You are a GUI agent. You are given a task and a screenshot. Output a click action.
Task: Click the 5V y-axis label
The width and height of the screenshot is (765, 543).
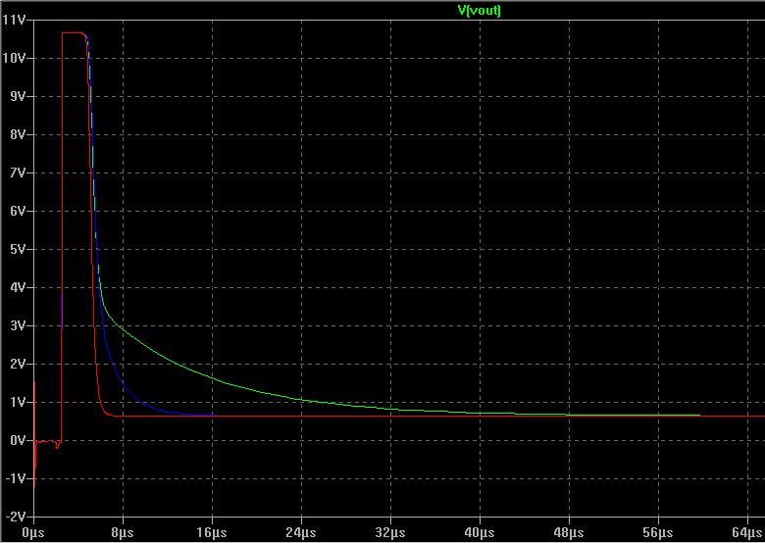[x=17, y=249]
